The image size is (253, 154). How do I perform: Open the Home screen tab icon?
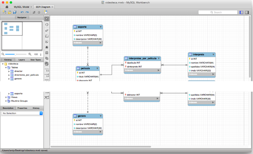pos(7,7)
